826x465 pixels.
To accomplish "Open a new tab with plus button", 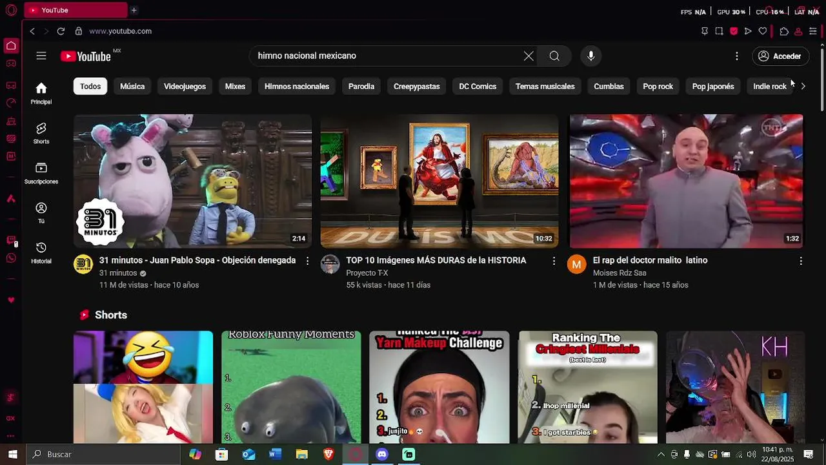I will coord(134,10).
